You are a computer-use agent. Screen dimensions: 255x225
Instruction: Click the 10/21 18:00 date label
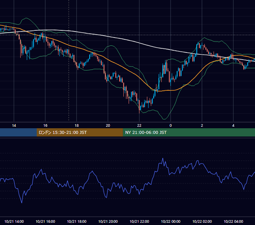[x=76, y=221]
